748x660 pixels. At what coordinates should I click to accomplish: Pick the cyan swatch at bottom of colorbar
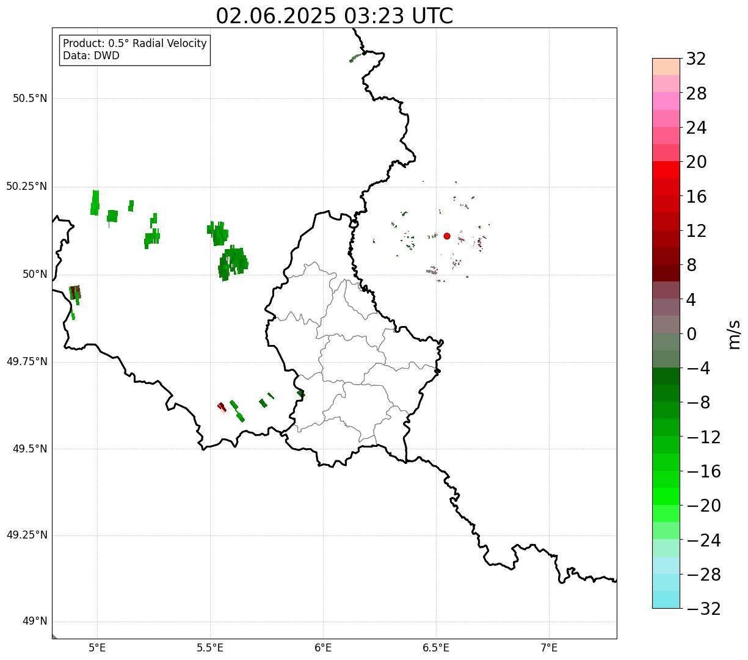[666, 600]
